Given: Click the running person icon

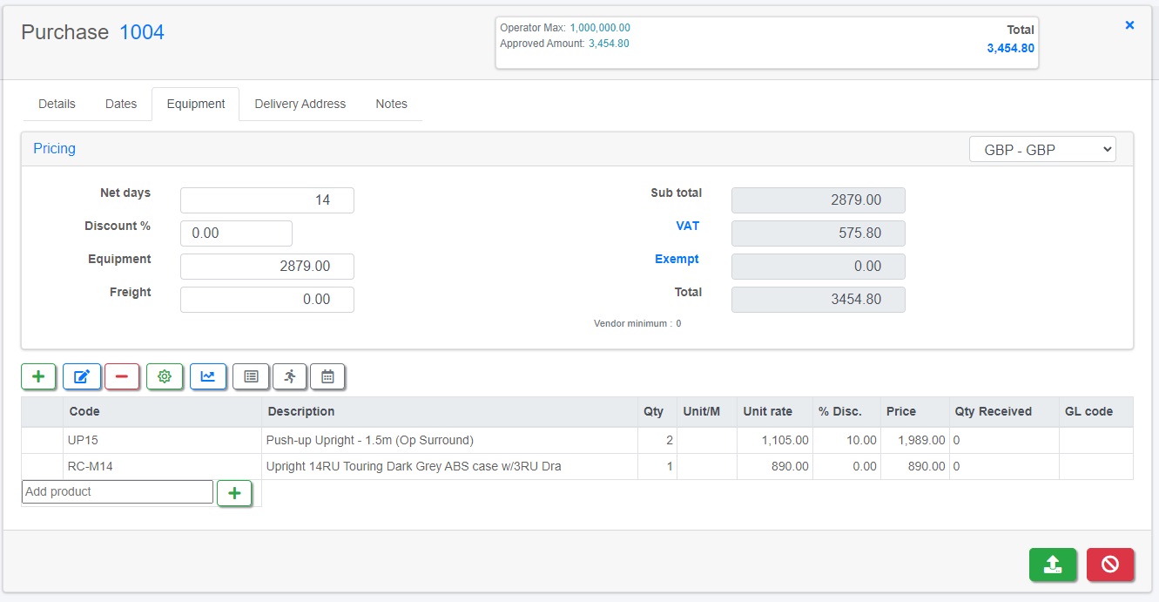Looking at the screenshot, I should (290, 376).
